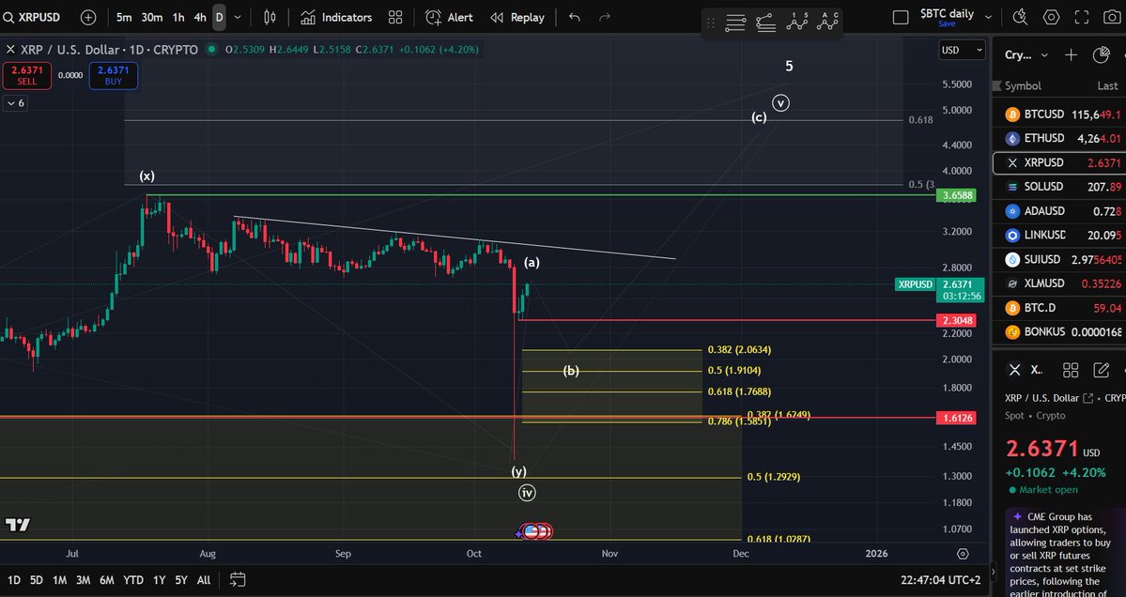
Task: Expand the collapsed indicators legend showing 6
Action: 15,103
